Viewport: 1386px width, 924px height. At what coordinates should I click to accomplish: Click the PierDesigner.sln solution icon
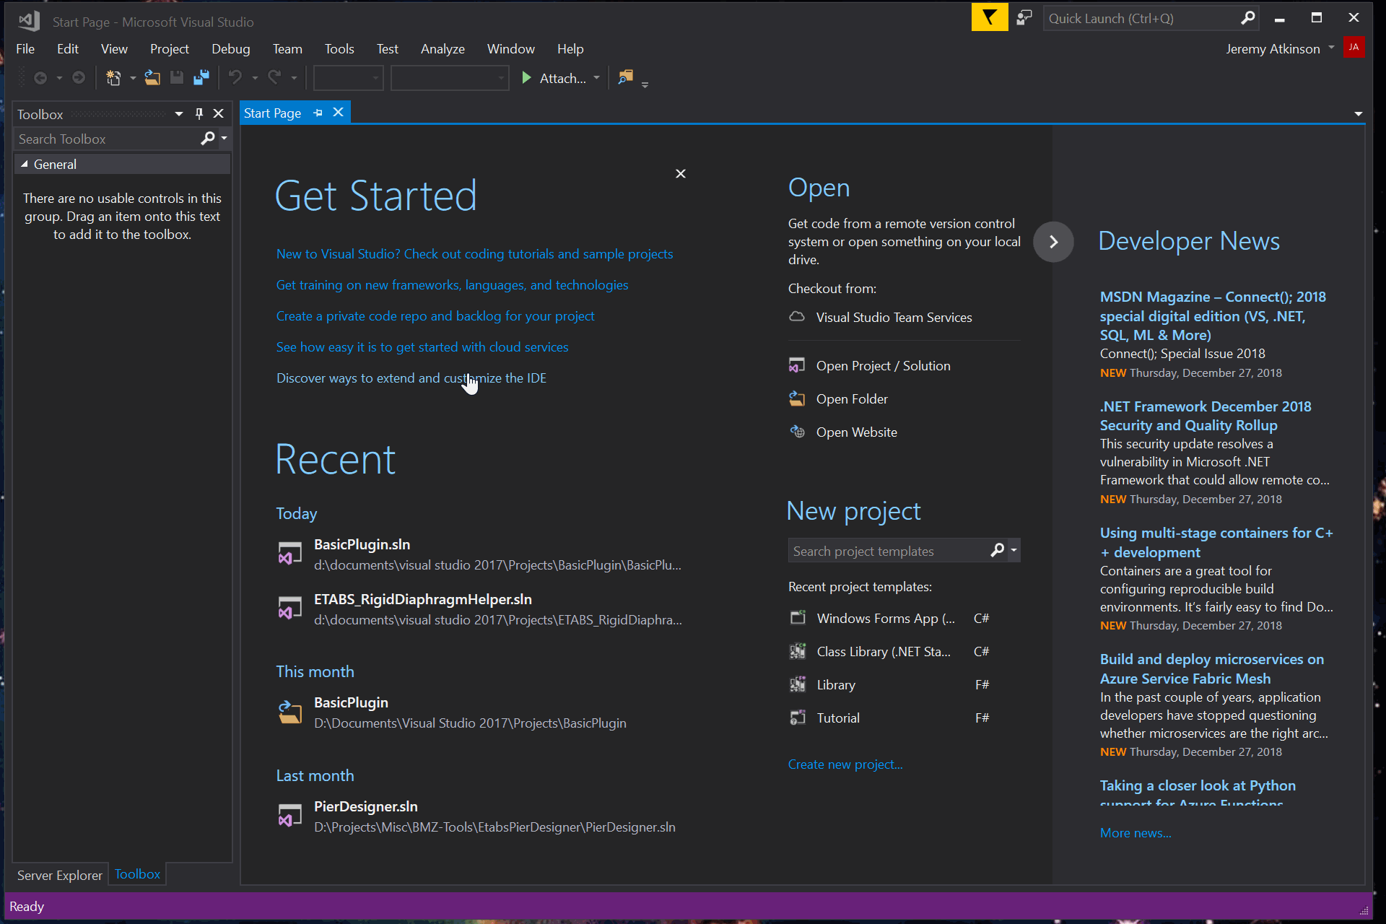click(290, 816)
